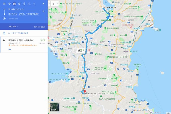The image size is (171, 114).
Task: Switch to walking directions mode
Action: [24, 4]
